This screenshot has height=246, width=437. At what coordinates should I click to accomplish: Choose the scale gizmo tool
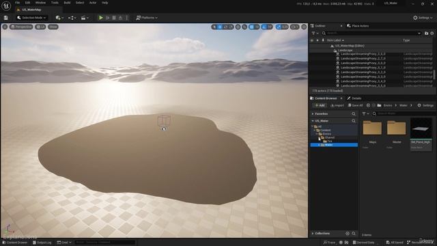click(x=231, y=27)
